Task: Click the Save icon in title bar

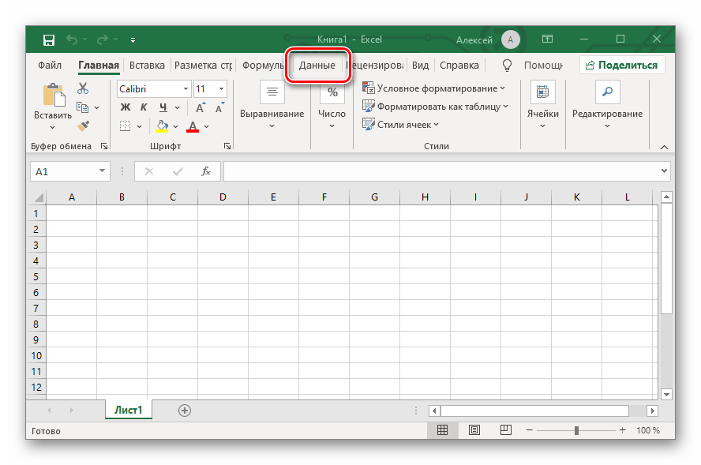Action: (48, 39)
